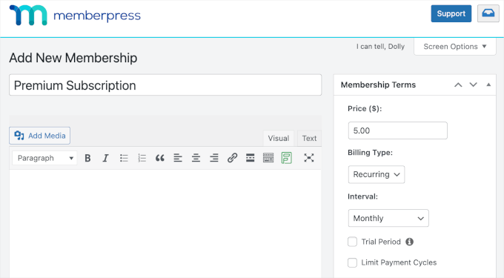Click the 'Billing Type:' label
Screen dimensions: 504x278
370,153
